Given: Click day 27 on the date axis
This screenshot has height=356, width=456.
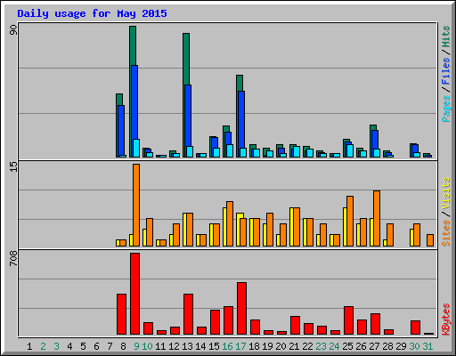Looking at the screenshot, I should point(374,346).
